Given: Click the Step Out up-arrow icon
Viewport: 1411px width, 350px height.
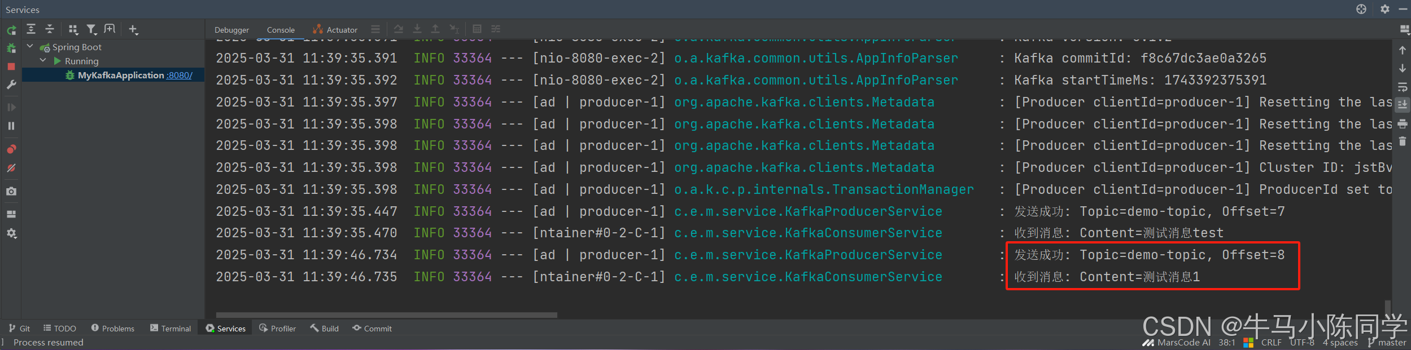Looking at the screenshot, I should tap(435, 29).
